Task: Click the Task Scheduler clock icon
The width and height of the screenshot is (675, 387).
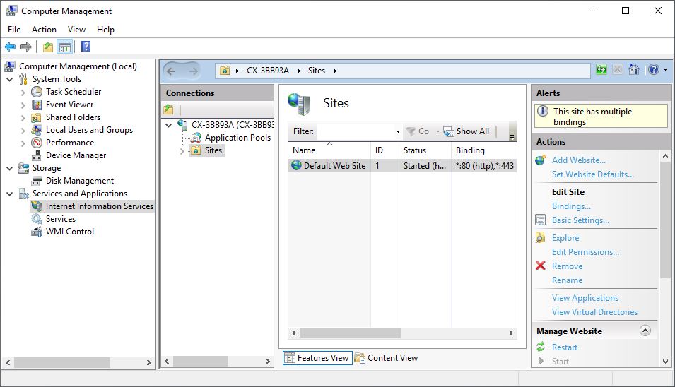Action: 37,92
